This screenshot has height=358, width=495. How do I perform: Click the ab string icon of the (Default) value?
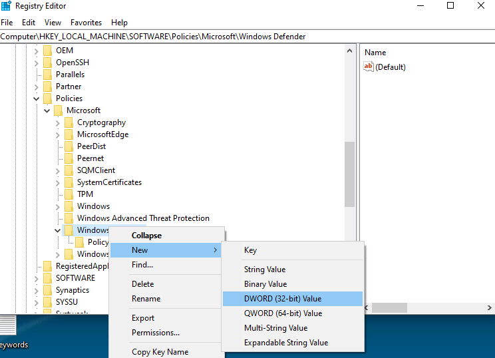tap(369, 67)
